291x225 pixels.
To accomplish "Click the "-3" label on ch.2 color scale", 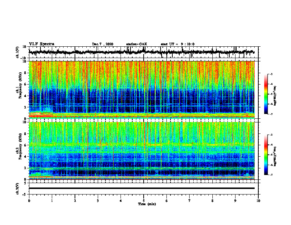I will pyautogui.click(x=271, y=135).
